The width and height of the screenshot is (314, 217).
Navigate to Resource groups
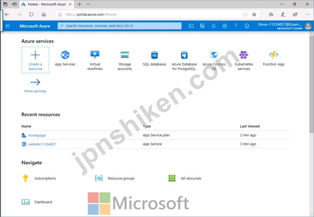point(115,178)
